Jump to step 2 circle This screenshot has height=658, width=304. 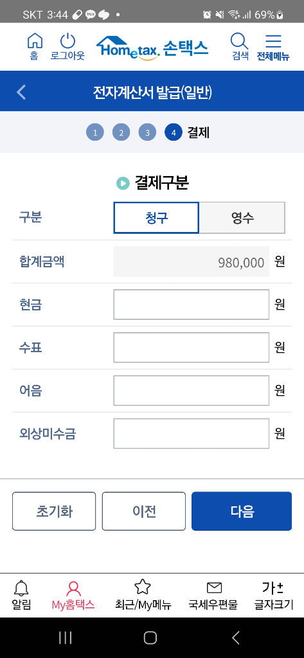pyautogui.click(x=121, y=132)
